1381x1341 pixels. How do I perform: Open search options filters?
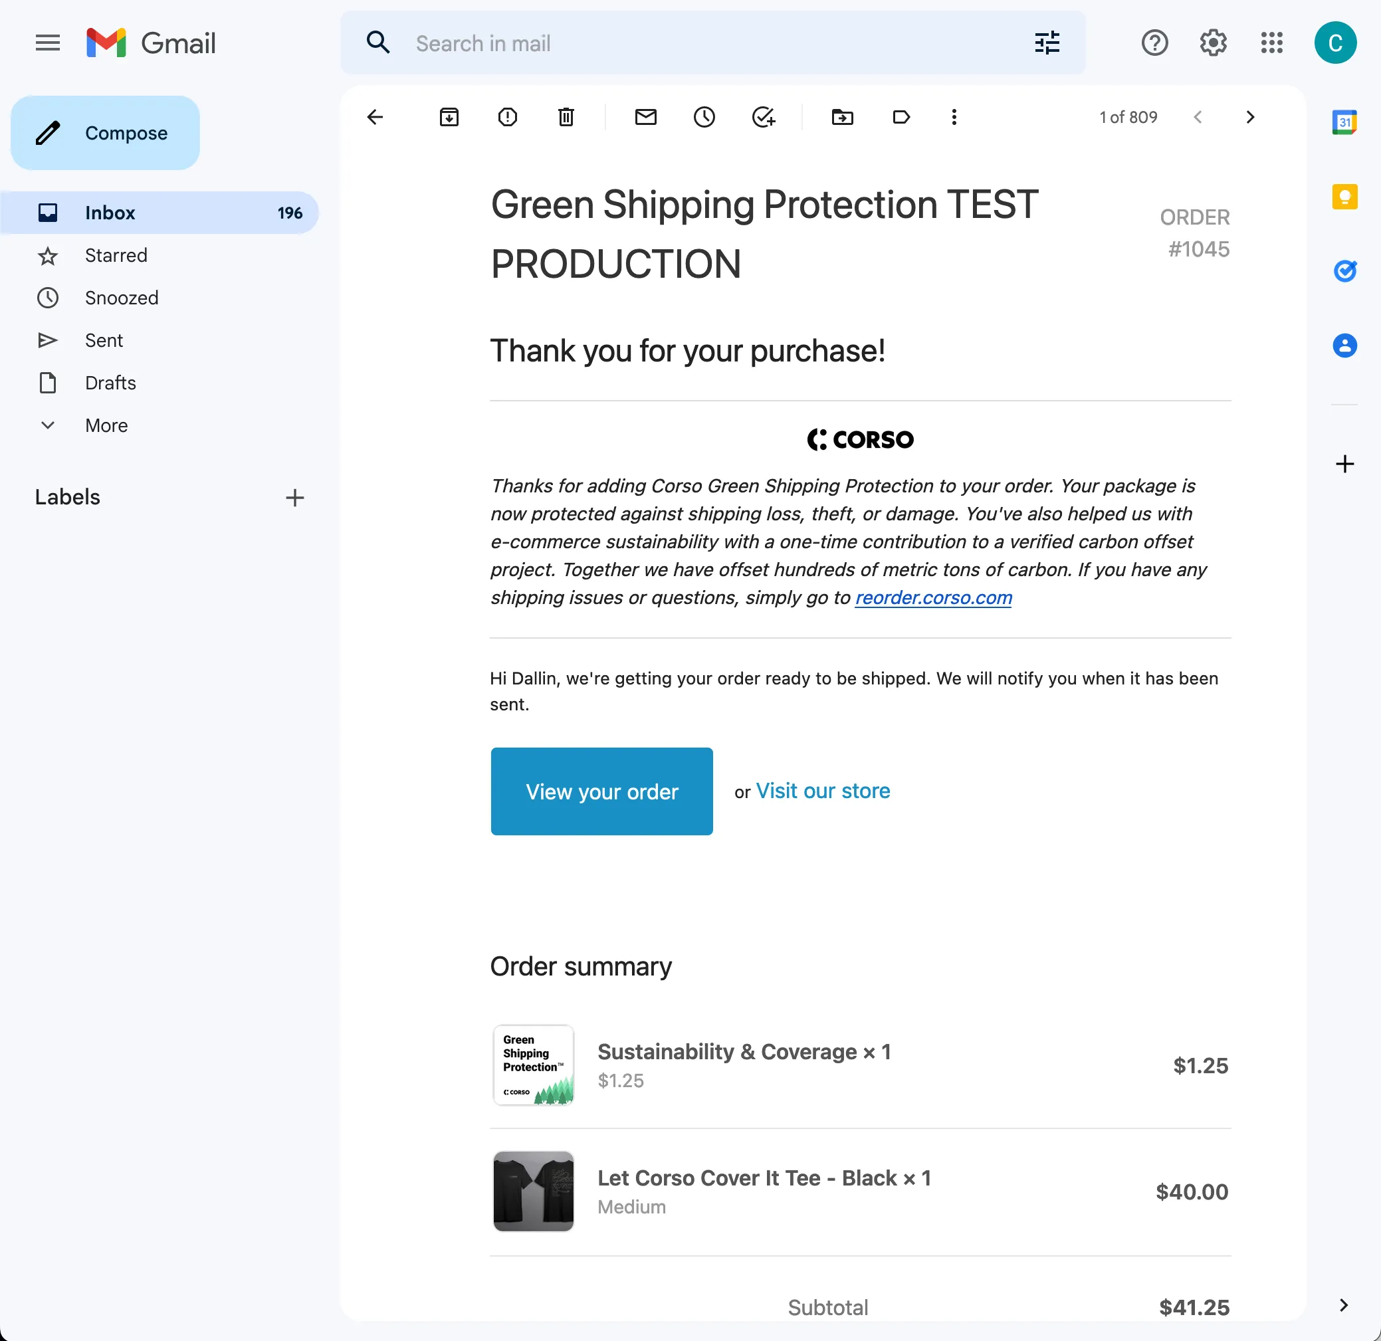click(x=1048, y=43)
